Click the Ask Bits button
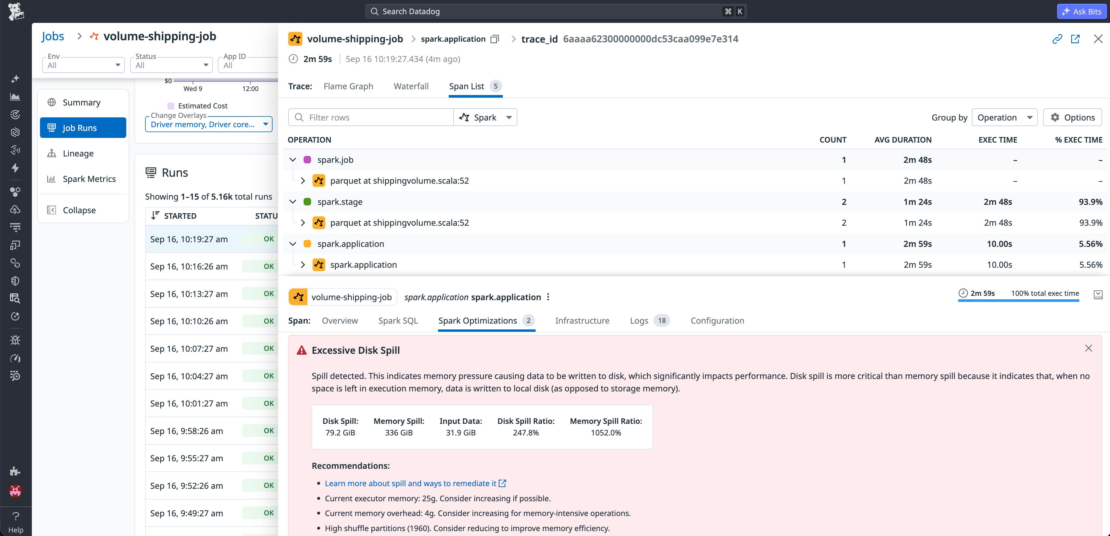The width and height of the screenshot is (1110, 536). coord(1082,12)
